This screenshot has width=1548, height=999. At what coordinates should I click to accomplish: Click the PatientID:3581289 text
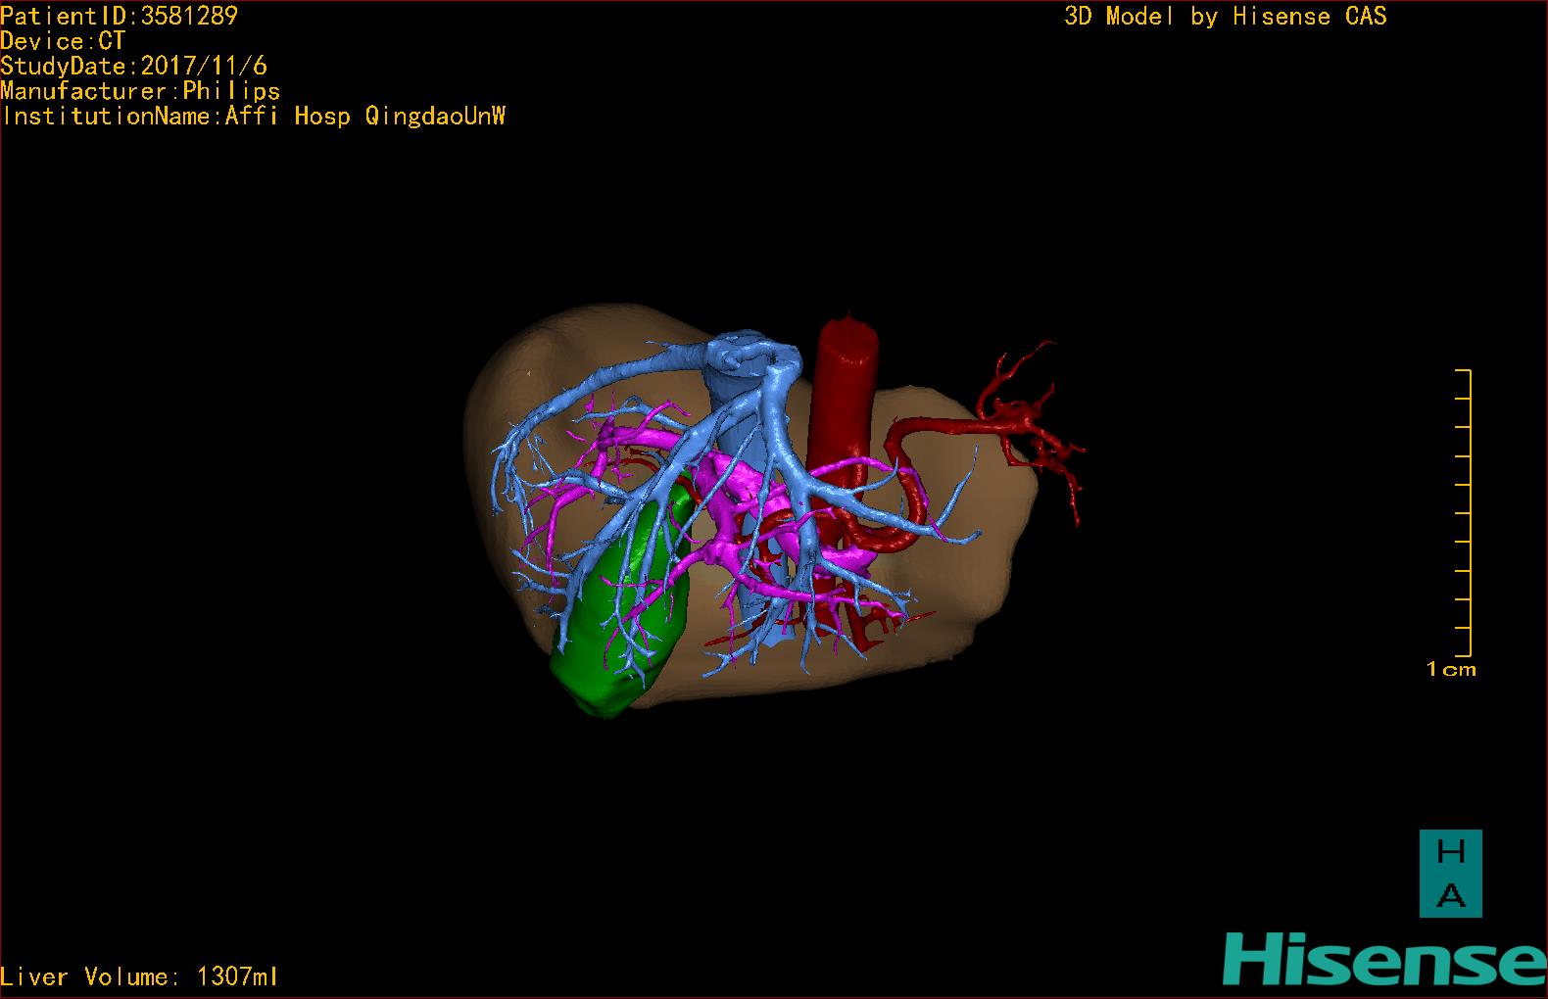[x=119, y=16]
